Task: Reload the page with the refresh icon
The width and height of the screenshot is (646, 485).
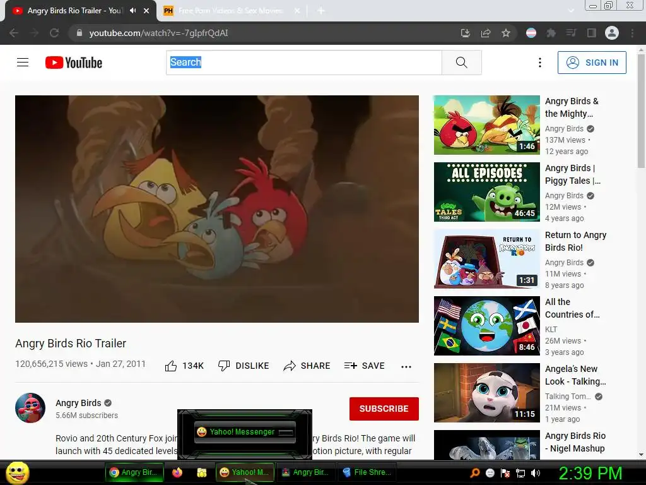Action: [54, 33]
